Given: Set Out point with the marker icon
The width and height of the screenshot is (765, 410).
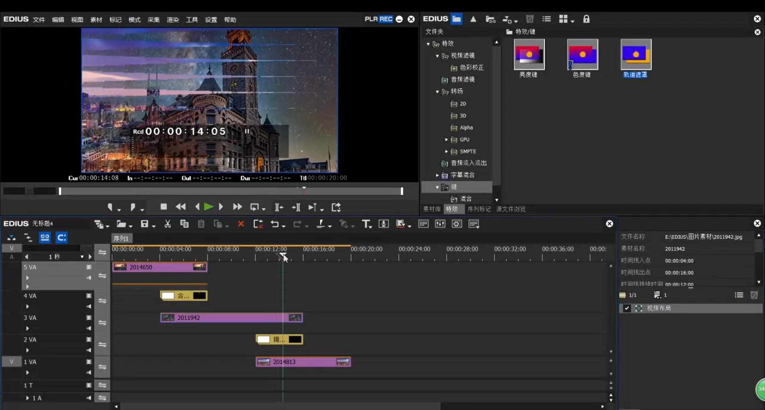Looking at the screenshot, I should (133, 207).
